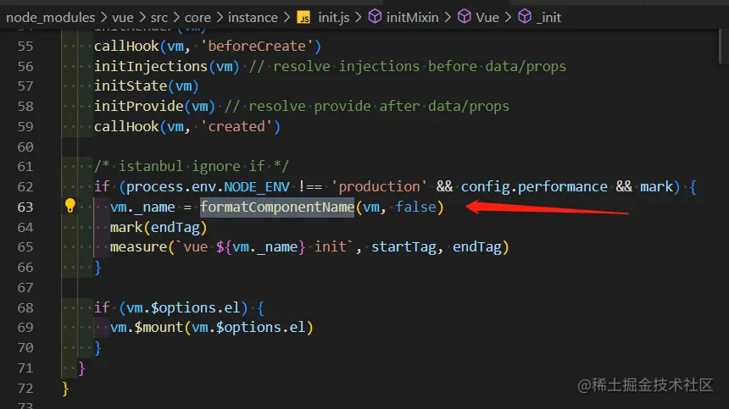Open the Vue breadcrumb symbol
The height and width of the screenshot is (409, 729).
click(x=487, y=18)
